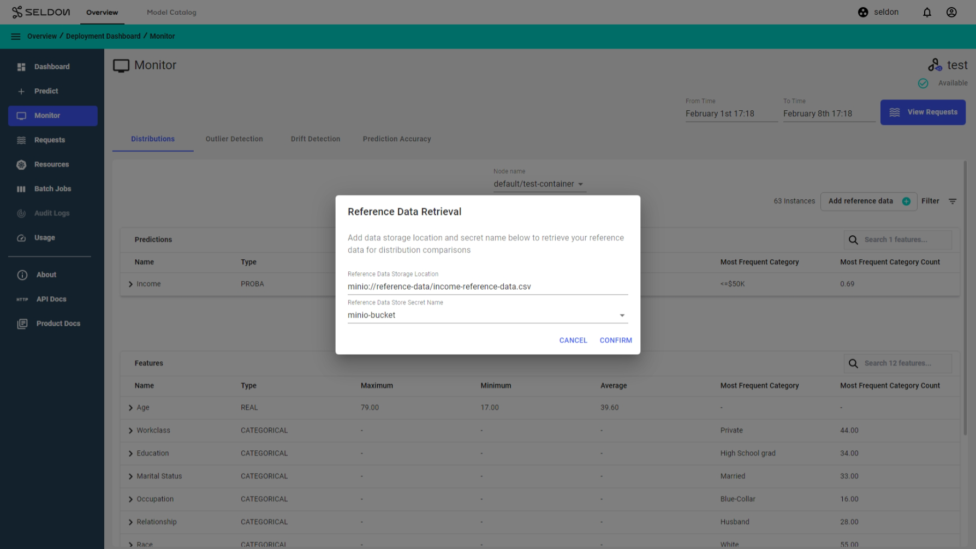Click the From Time date field
Screen dimensions: 976x549
731,114
